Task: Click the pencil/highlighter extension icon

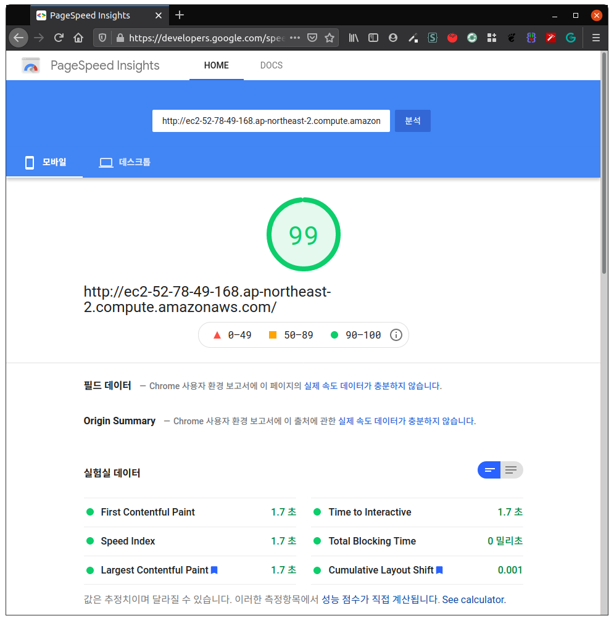Action: tap(413, 38)
